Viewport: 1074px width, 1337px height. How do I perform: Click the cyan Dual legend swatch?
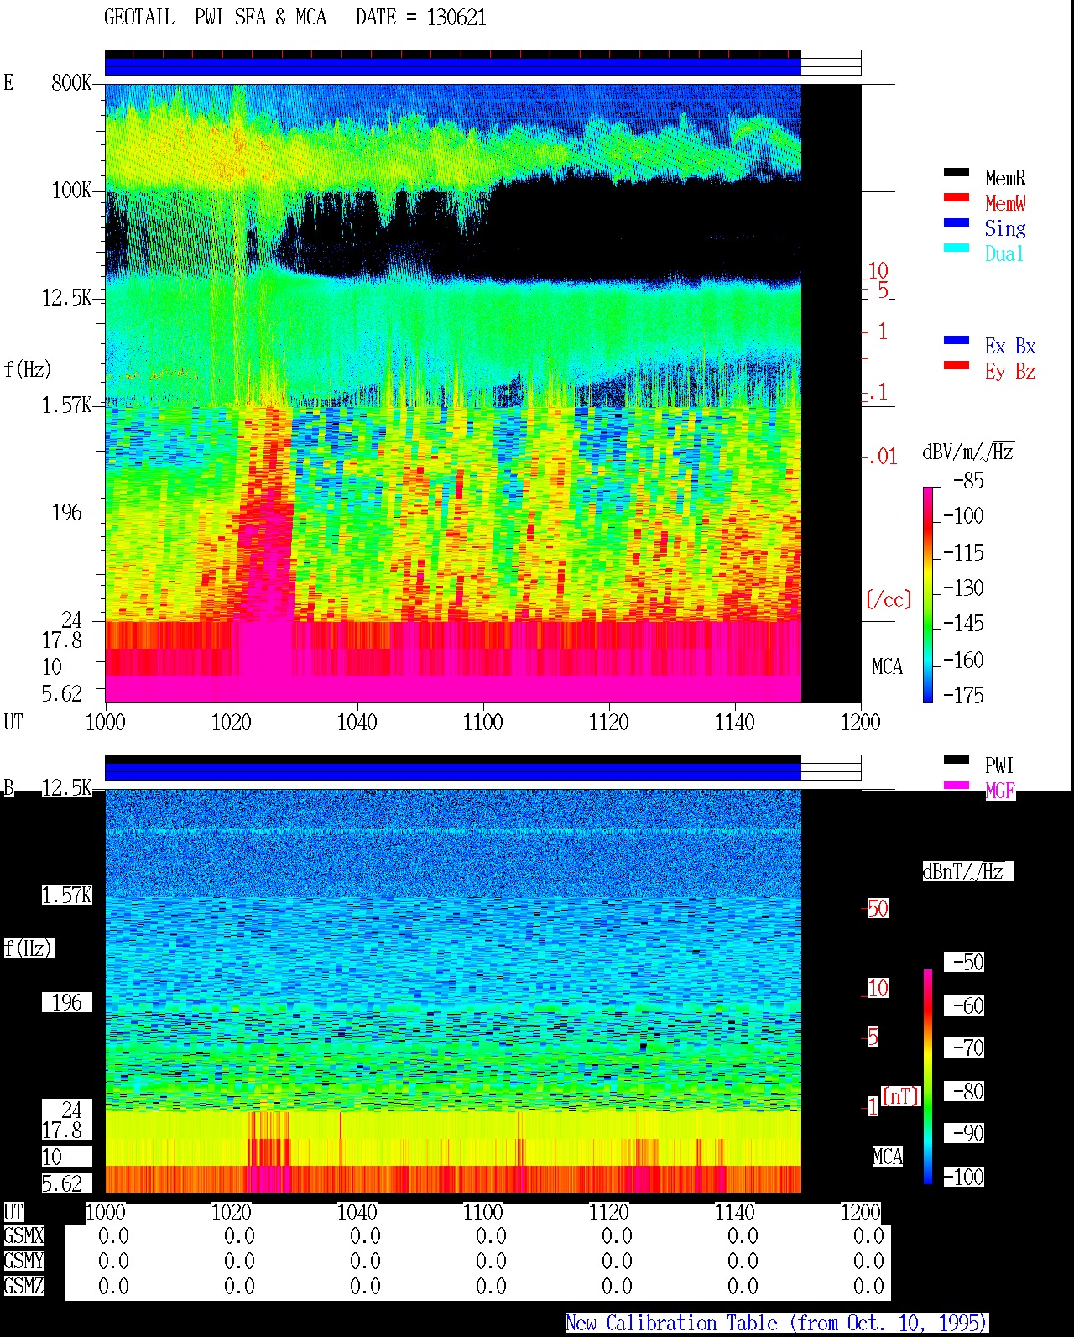(956, 248)
